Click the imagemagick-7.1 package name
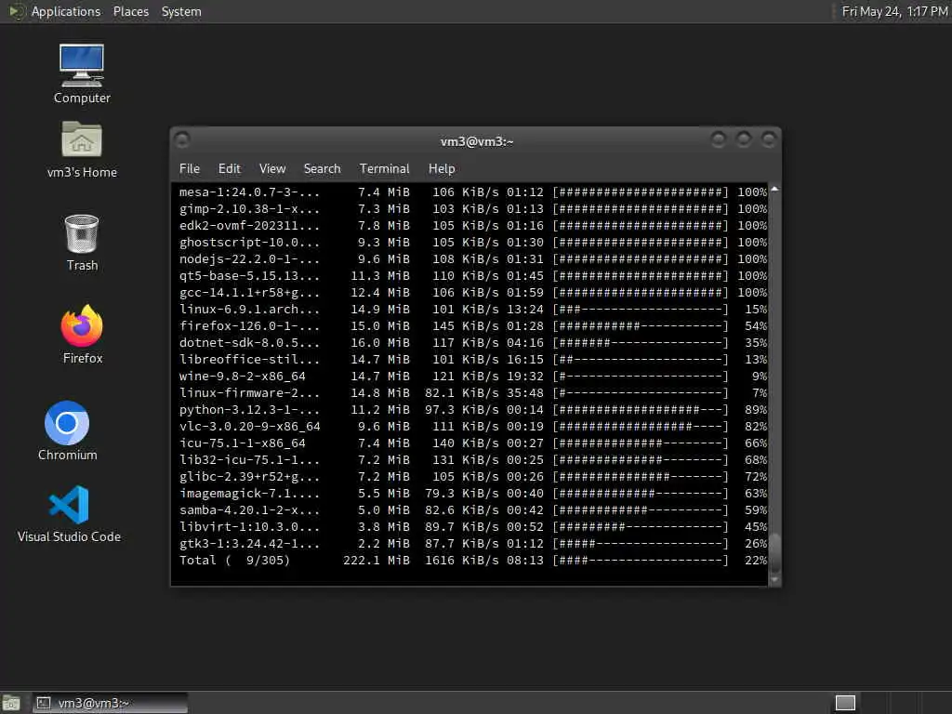The image size is (952, 714). (x=249, y=493)
